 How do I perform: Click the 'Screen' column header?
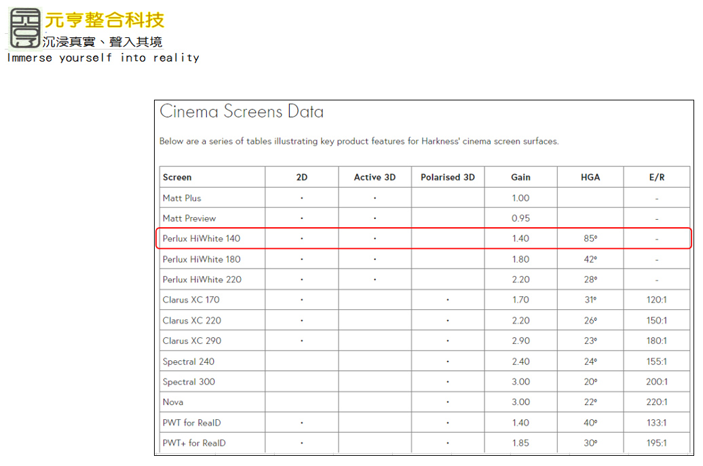click(x=177, y=177)
